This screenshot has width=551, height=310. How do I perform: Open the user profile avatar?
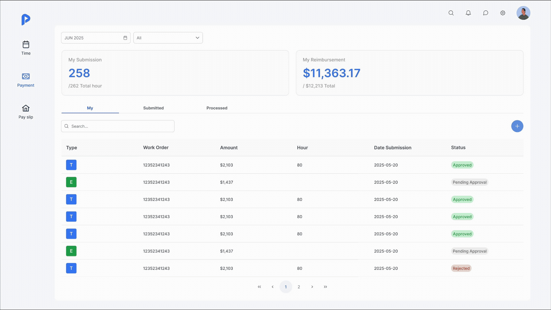pyautogui.click(x=523, y=13)
